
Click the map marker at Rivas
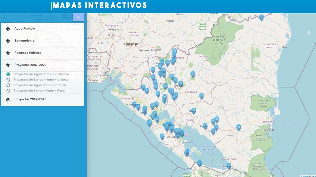click(187, 152)
